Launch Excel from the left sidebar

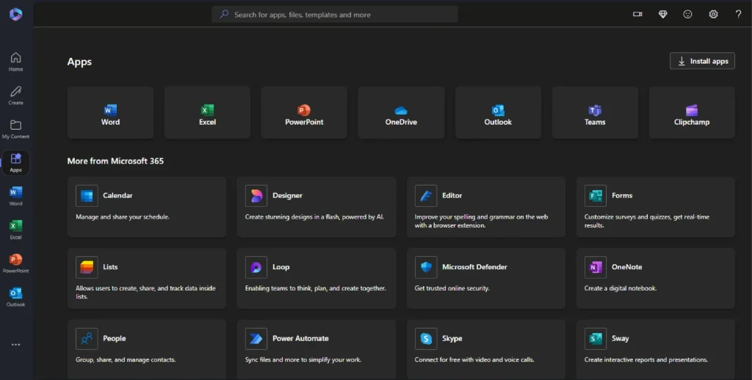[16, 230]
